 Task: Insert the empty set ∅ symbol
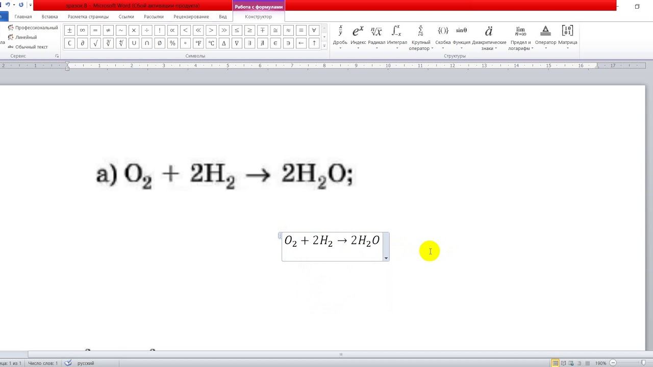click(160, 43)
